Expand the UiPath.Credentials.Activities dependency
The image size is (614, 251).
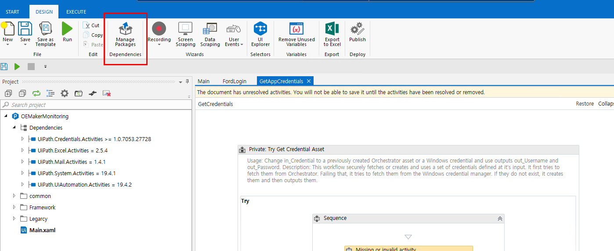click(23, 139)
